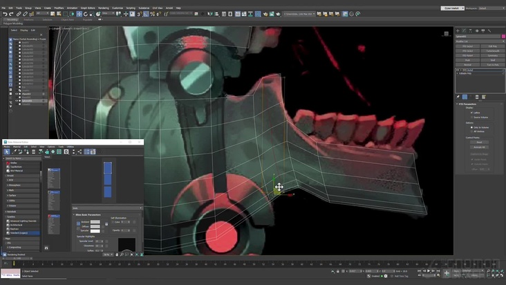Activate the Unlink Selection icon

pyautogui.click(x=25, y=14)
